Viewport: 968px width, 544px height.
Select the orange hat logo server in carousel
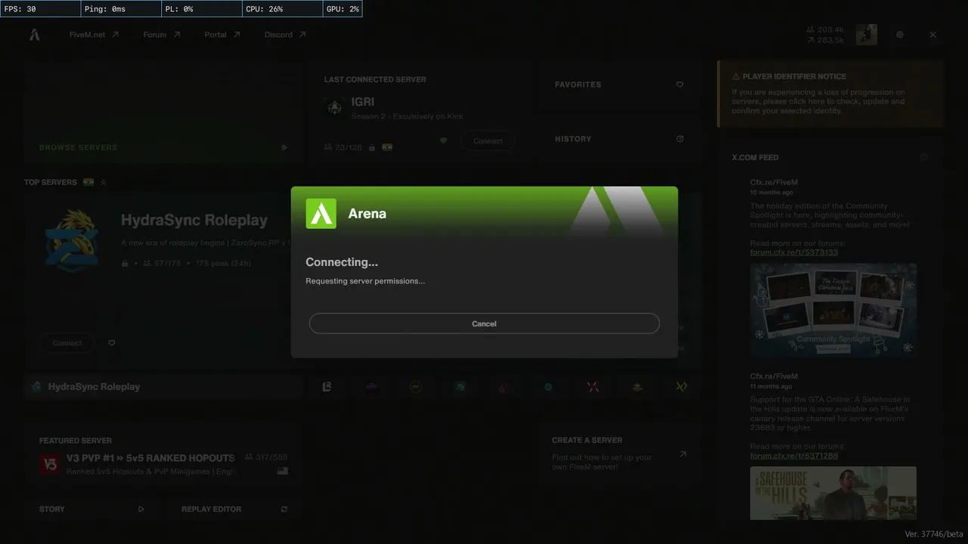click(x=638, y=387)
